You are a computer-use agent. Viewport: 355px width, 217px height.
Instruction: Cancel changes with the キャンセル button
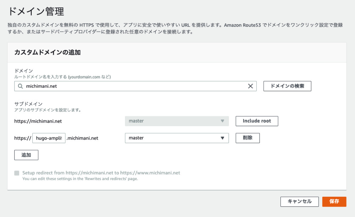point(299,201)
